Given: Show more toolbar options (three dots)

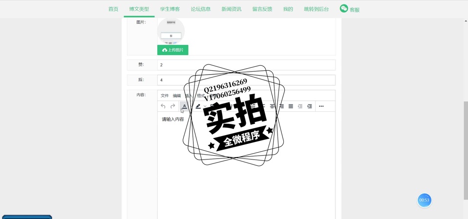Looking at the screenshot, I should point(321,106).
